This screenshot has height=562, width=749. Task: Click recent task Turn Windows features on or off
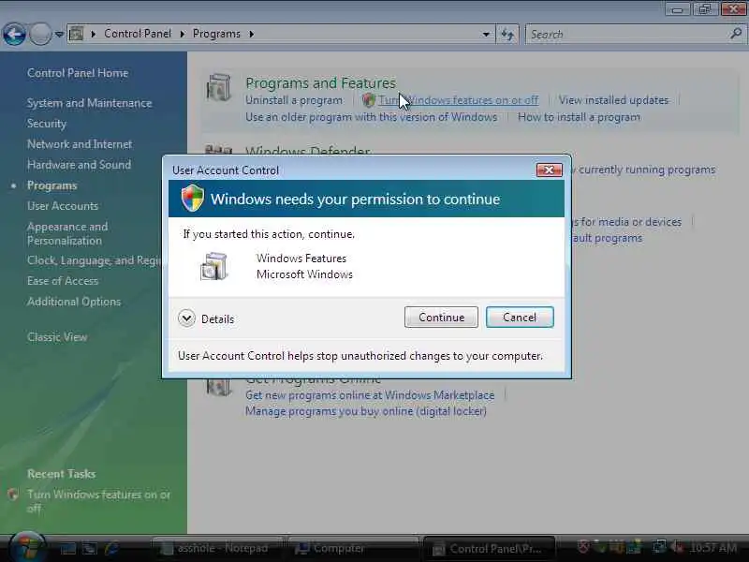tap(99, 501)
